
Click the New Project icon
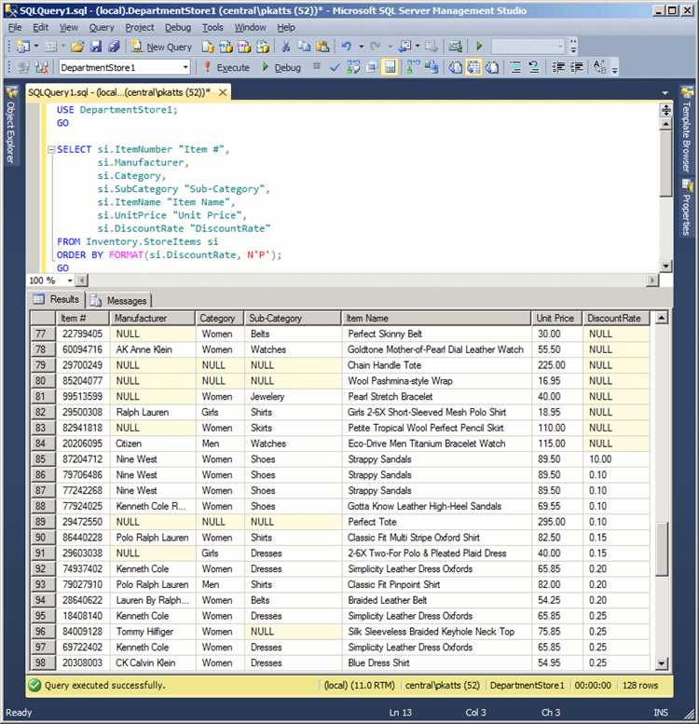(22, 47)
